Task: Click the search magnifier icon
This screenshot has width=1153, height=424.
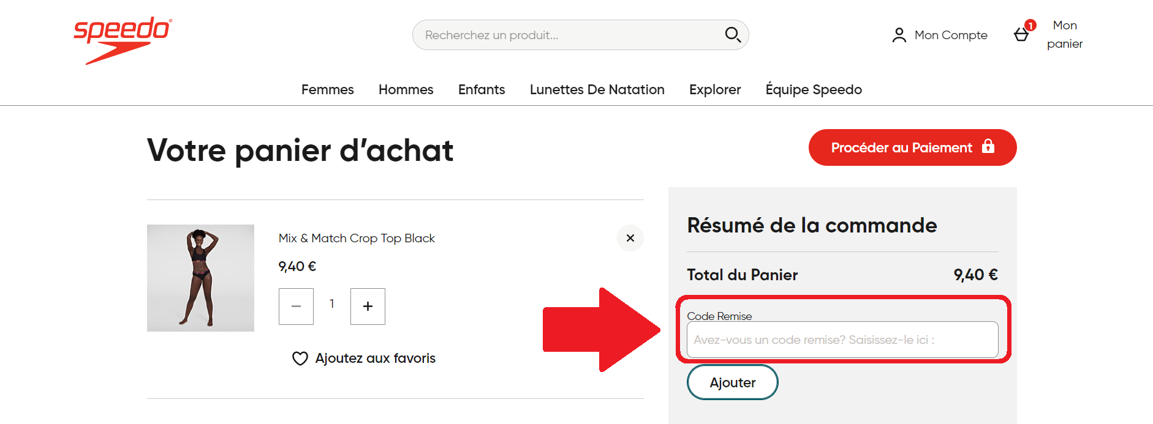Action: click(733, 35)
